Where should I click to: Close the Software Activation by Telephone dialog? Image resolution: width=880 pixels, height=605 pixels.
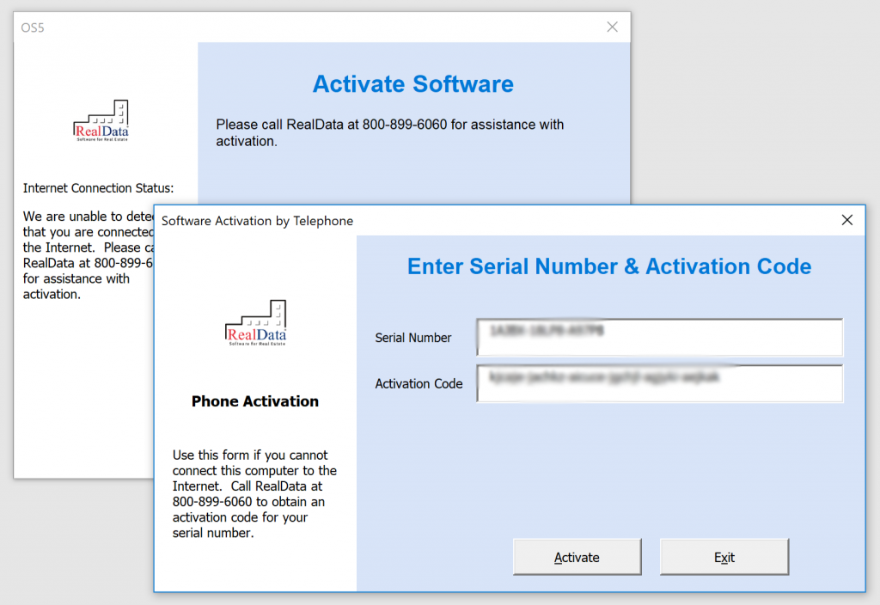(x=846, y=220)
